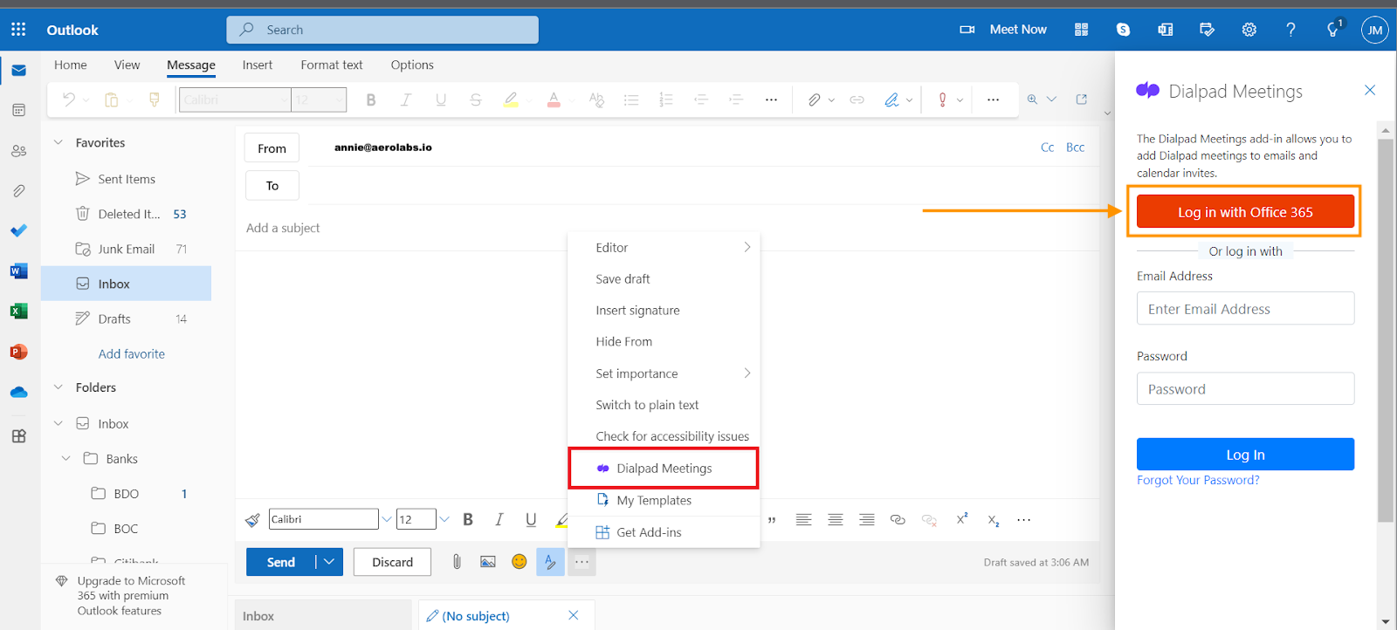Switch to the Options tab
1397x630 pixels.
(x=412, y=65)
